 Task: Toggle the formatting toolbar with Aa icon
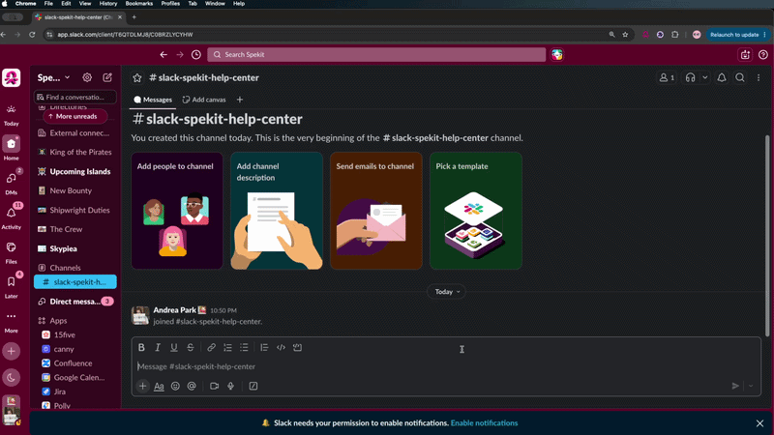159,386
